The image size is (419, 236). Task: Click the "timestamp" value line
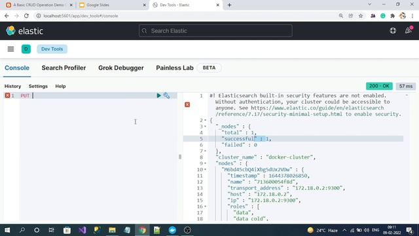[268, 176]
